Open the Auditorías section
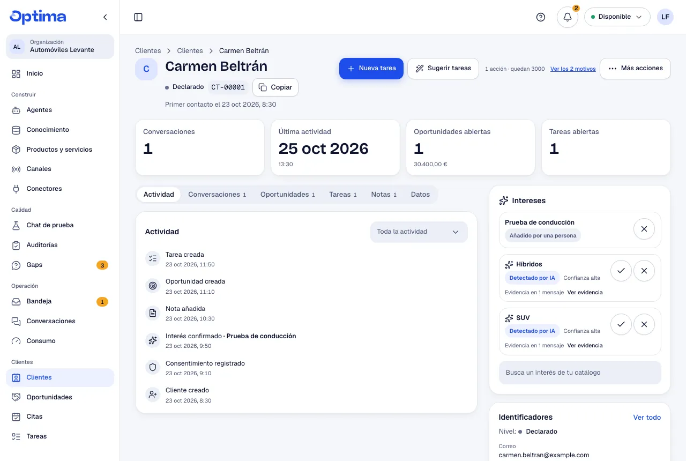 click(x=60, y=245)
